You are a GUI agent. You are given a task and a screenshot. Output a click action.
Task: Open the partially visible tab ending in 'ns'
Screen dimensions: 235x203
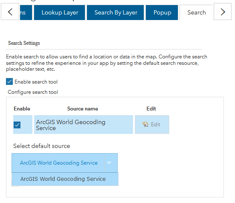click(x=26, y=12)
